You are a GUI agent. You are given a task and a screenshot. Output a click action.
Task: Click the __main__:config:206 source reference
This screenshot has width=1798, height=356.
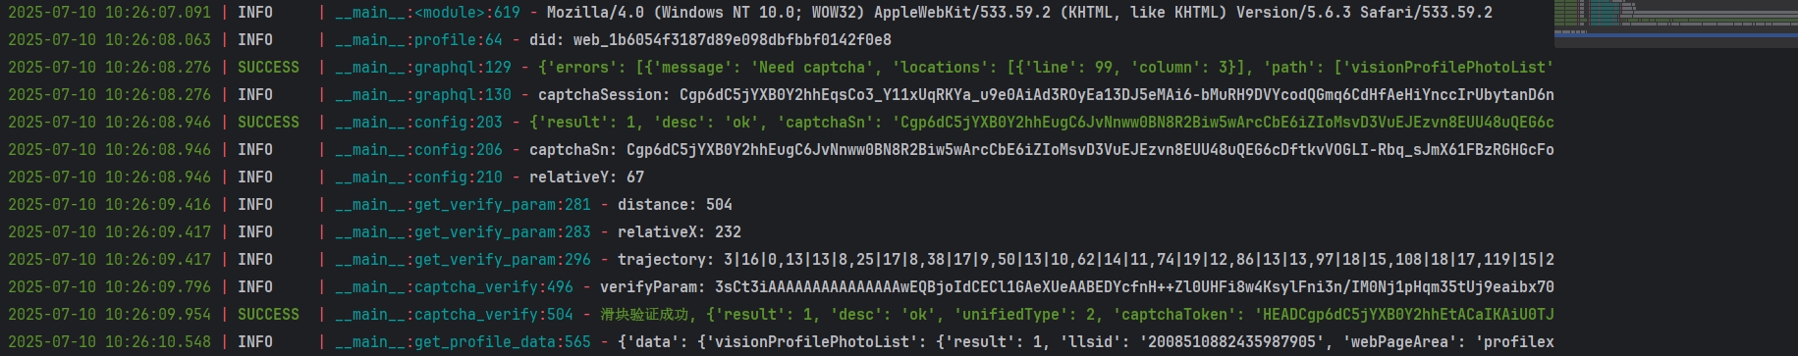pyautogui.click(x=418, y=150)
